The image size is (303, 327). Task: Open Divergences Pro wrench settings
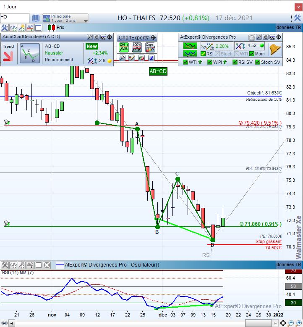point(259,37)
